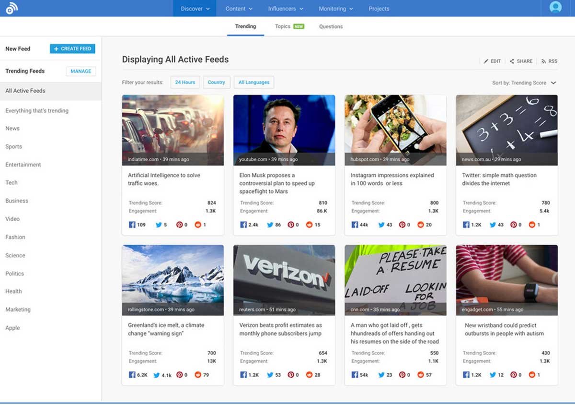Open the traffic jam article thumbnail
Image resolution: width=575 pixels, height=405 pixels.
(173, 130)
